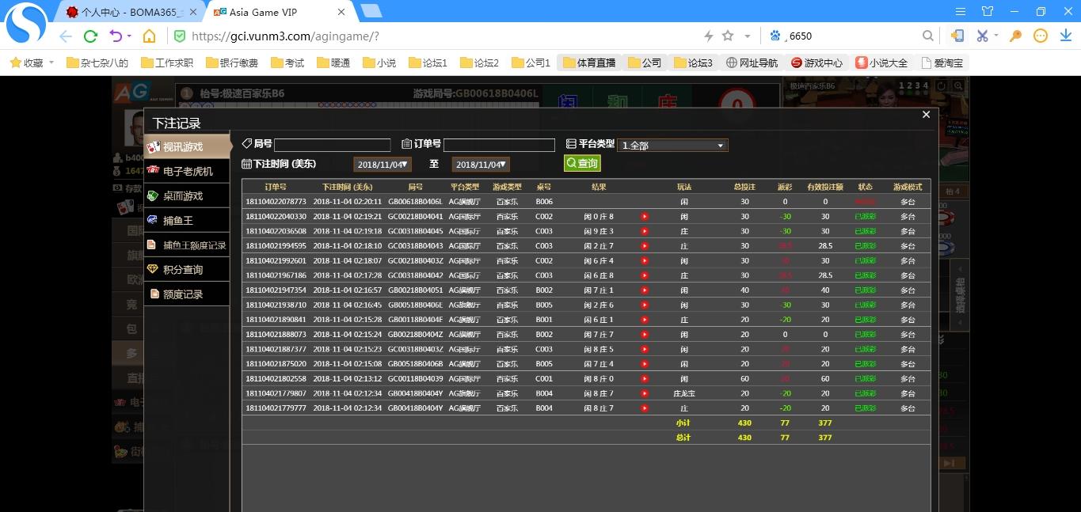Viewport: 1081px width, 512px height.
Task: Open the start date picker
Action: (383, 165)
